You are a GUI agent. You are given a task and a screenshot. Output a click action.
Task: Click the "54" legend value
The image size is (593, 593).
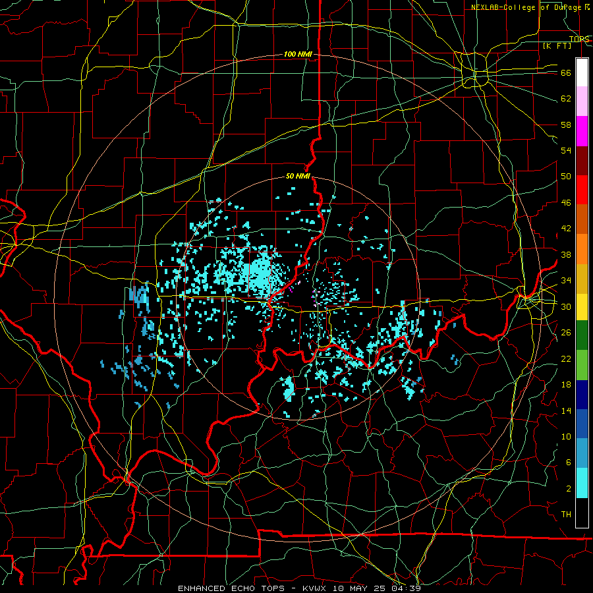click(x=566, y=150)
